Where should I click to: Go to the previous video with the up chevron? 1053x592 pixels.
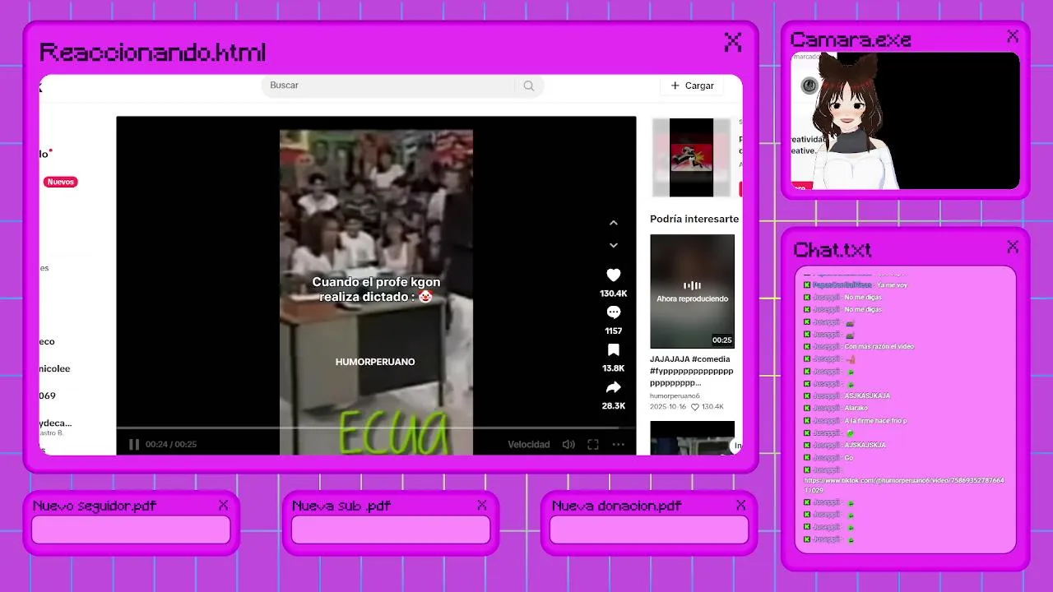[613, 223]
